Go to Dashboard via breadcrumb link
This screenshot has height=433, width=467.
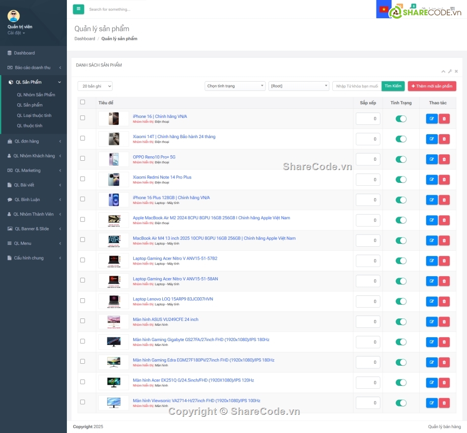click(85, 39)
